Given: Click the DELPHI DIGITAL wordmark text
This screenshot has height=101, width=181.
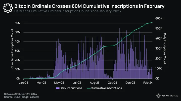Looking at the screenshot, I should [170, 95].
